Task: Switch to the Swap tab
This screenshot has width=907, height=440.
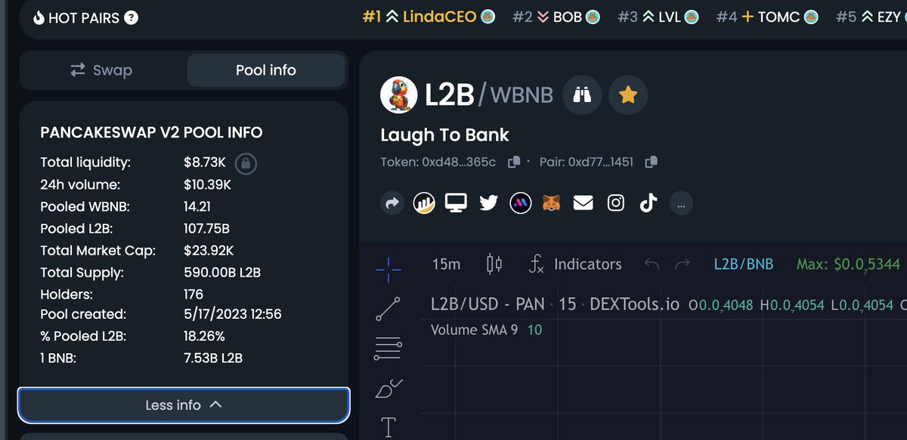Action: pos(102,70)
